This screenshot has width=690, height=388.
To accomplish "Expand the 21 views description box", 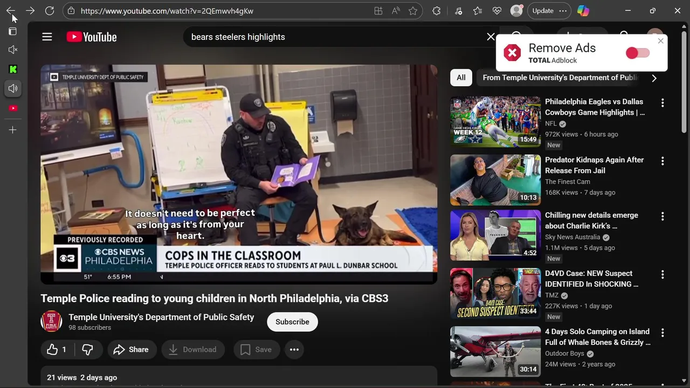I will pos(239,377).
